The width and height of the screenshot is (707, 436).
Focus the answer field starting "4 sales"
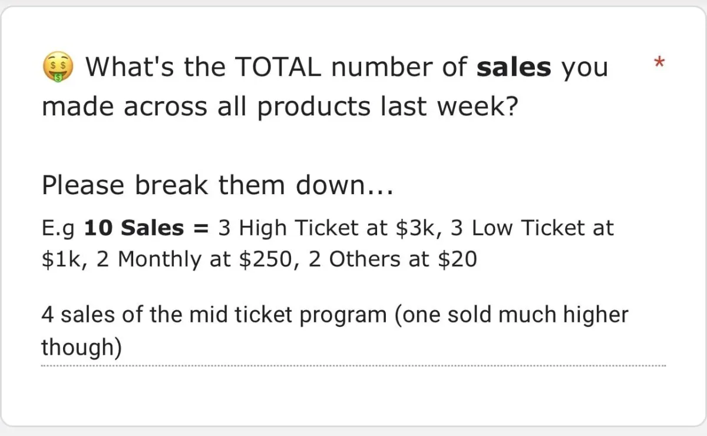click(353, 331)
